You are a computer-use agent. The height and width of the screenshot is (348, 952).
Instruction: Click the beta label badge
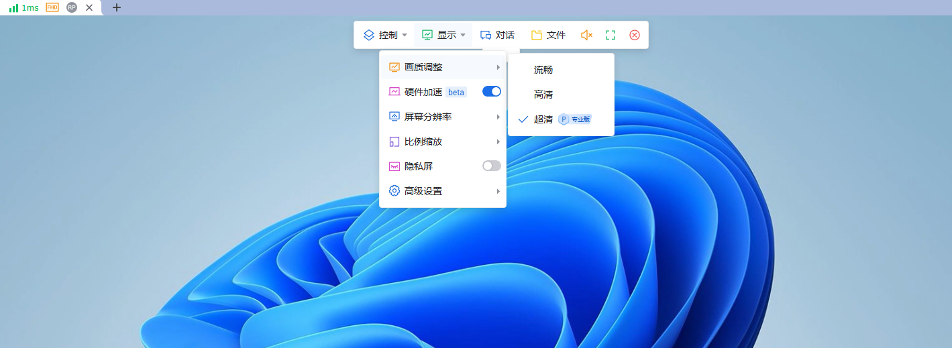(456, 92)
